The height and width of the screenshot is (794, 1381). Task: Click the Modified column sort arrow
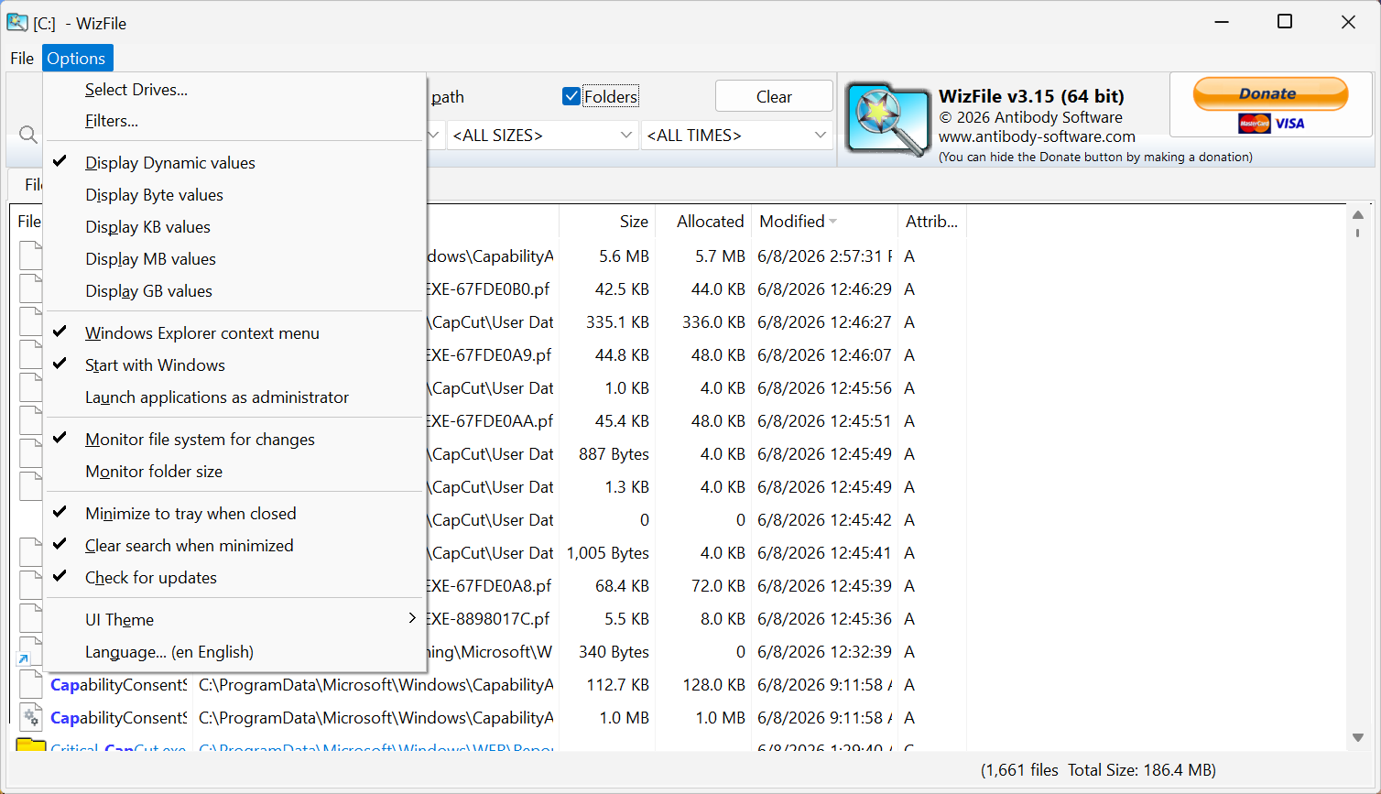click(x=833, y=222)
